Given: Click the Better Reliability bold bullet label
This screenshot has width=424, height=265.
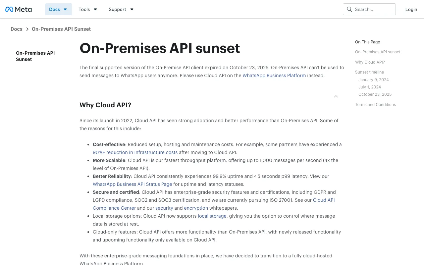Looking at the screenshot, I should click(112, 176).
